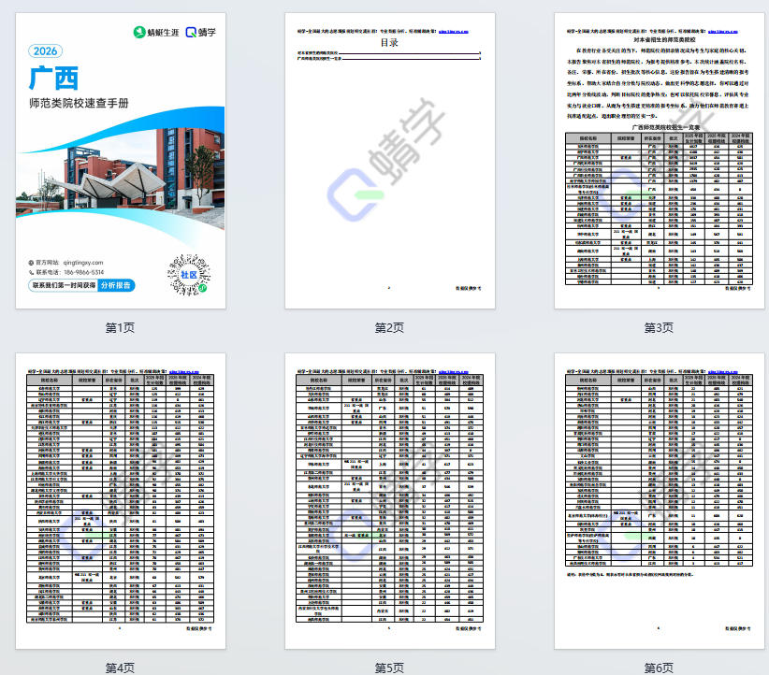Click the 第1页 page label
Viewport: 769px width, 675px height.
120,327
